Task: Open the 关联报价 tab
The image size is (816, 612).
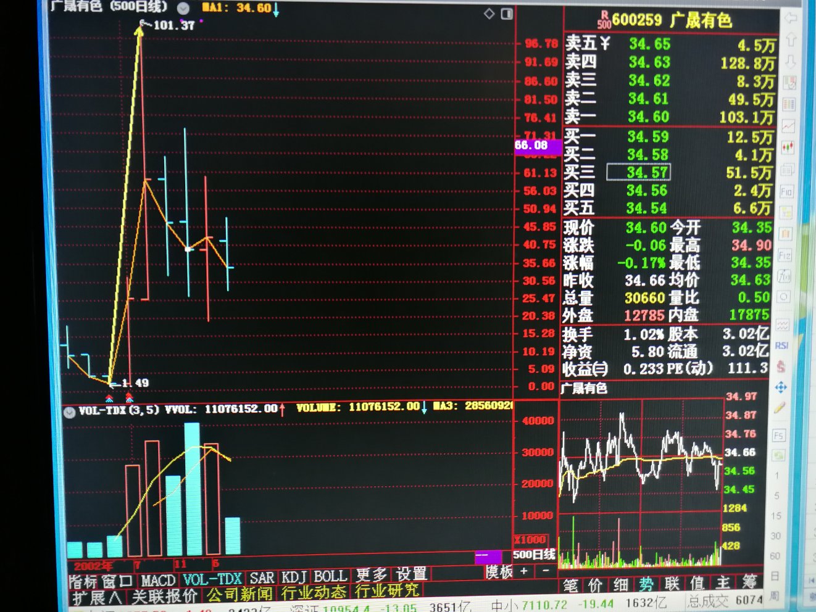Action: (164, 596)
